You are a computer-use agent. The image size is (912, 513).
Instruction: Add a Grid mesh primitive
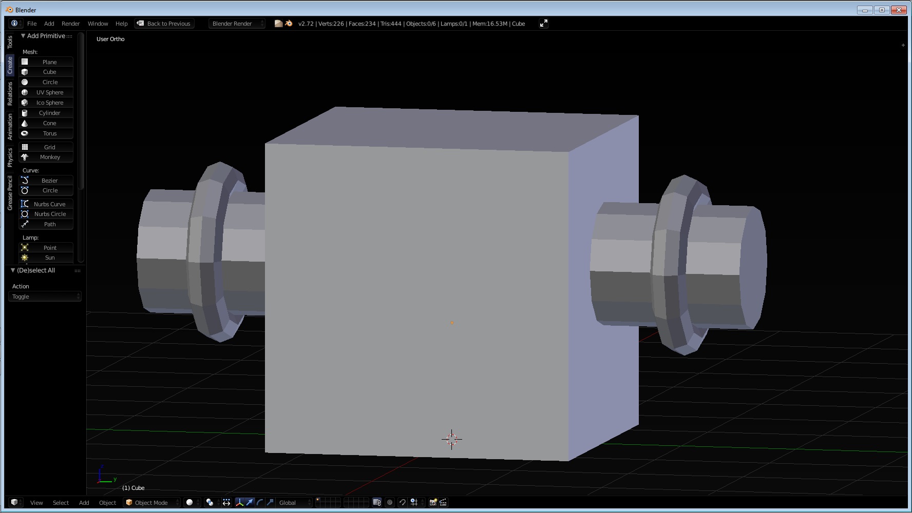46,147
